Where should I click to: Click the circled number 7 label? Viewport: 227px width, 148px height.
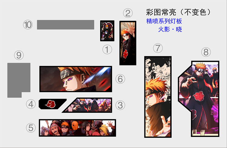pyautogui.click(x=158, y=48)
